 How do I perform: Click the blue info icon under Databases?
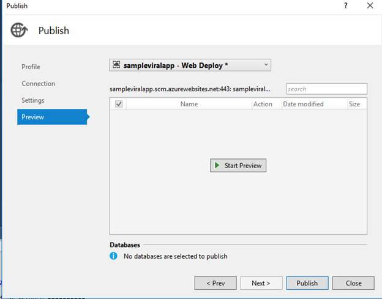point(113,256)
